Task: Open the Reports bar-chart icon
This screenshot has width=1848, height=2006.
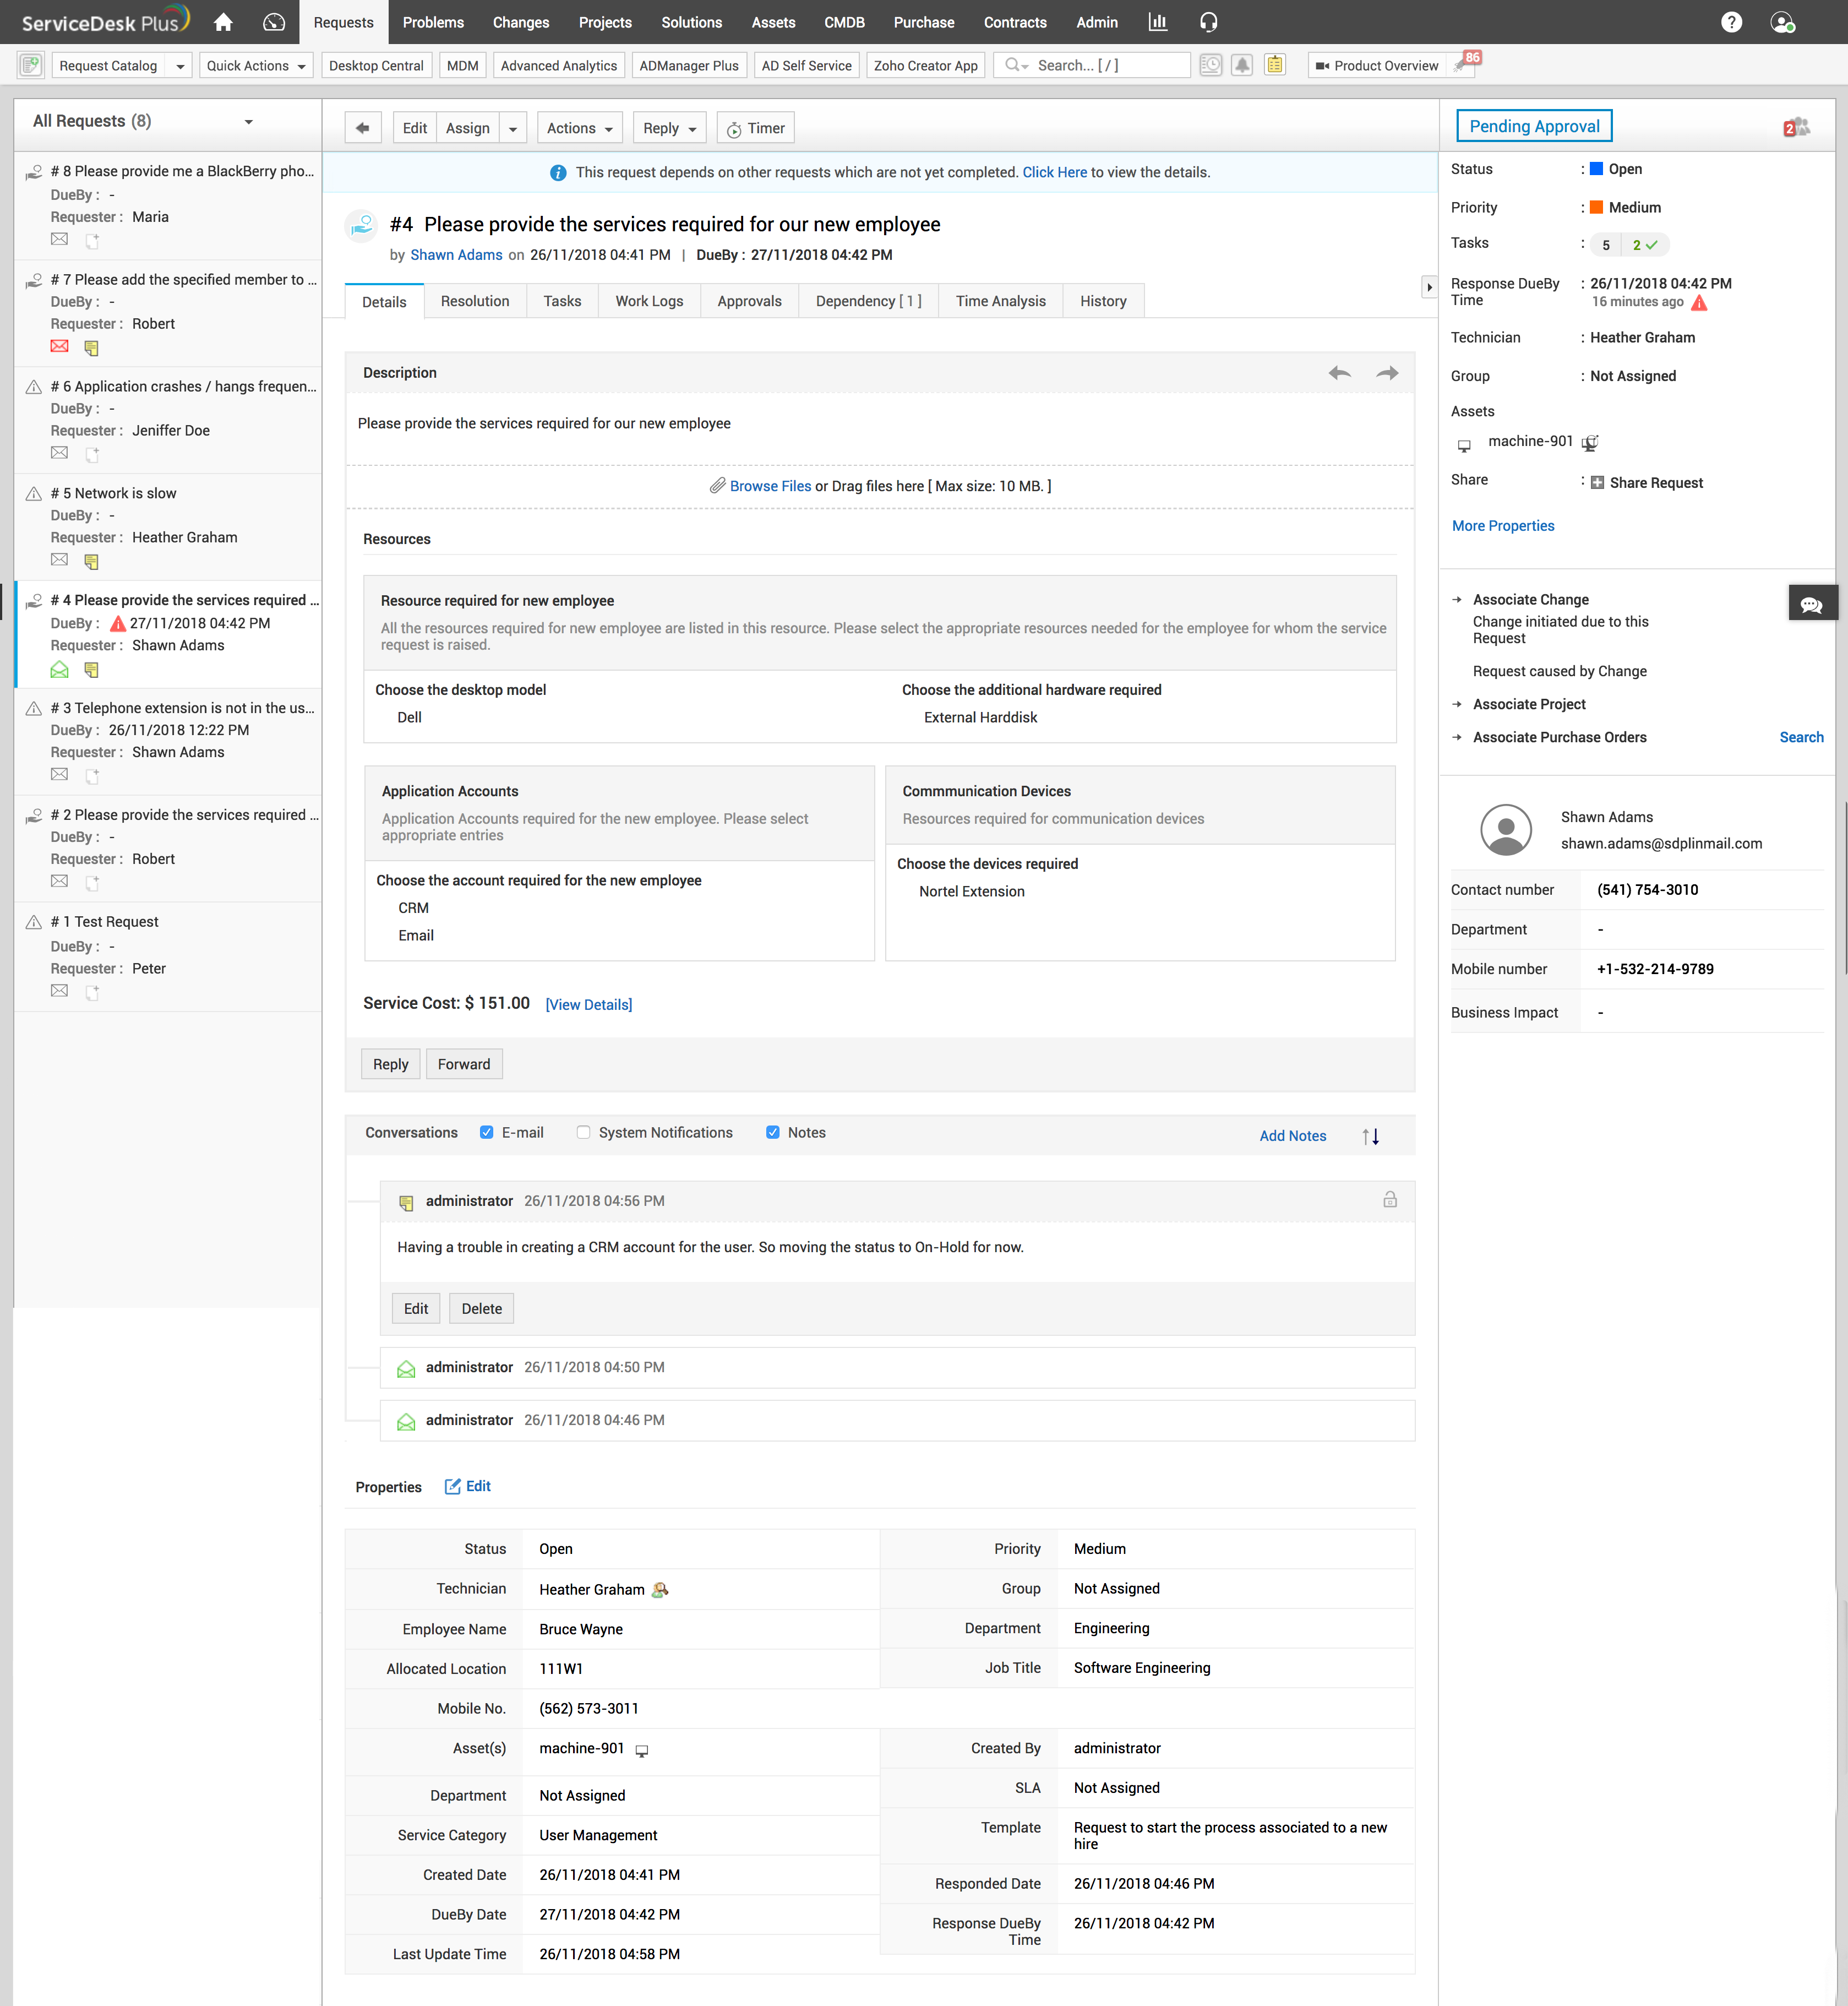Action: tap(1157, 22)
